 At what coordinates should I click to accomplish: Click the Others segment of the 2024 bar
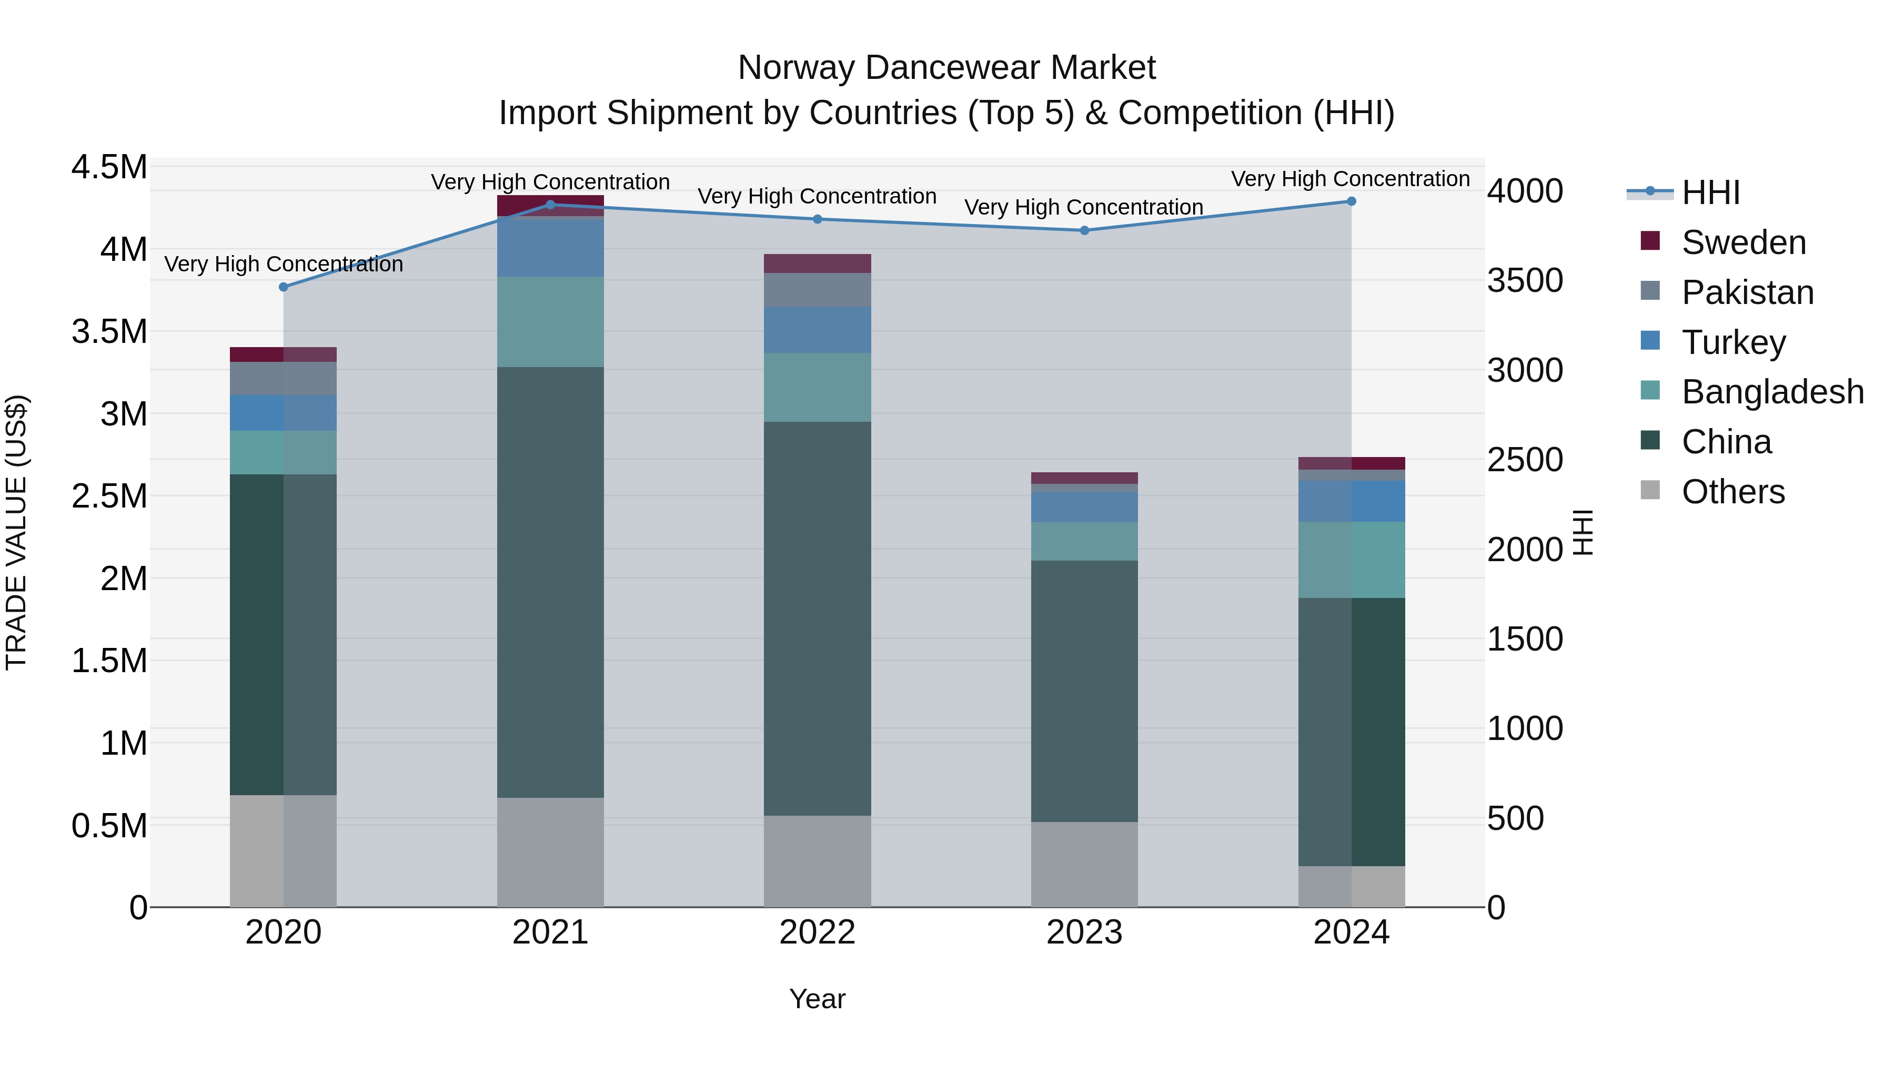(1352, 886)
